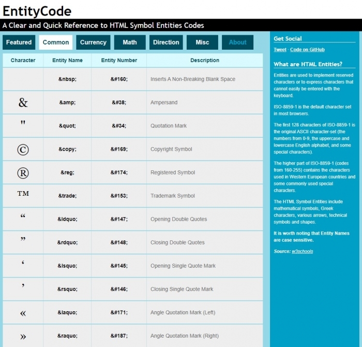
Task: Click entity number &#160;
Action: click(x=119, y=79)
